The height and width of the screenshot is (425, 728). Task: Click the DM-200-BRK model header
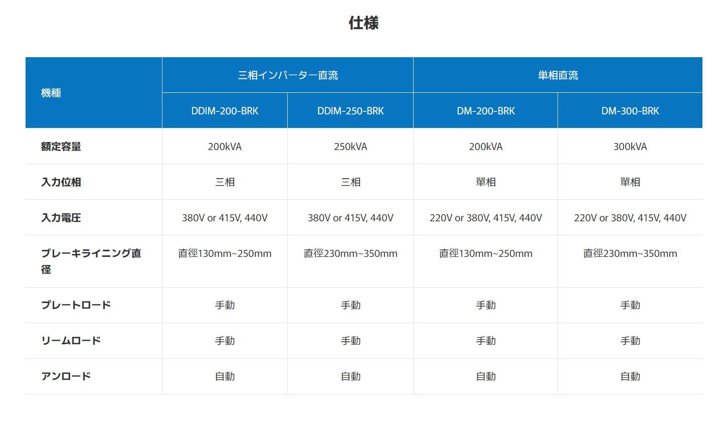[485, 111]
